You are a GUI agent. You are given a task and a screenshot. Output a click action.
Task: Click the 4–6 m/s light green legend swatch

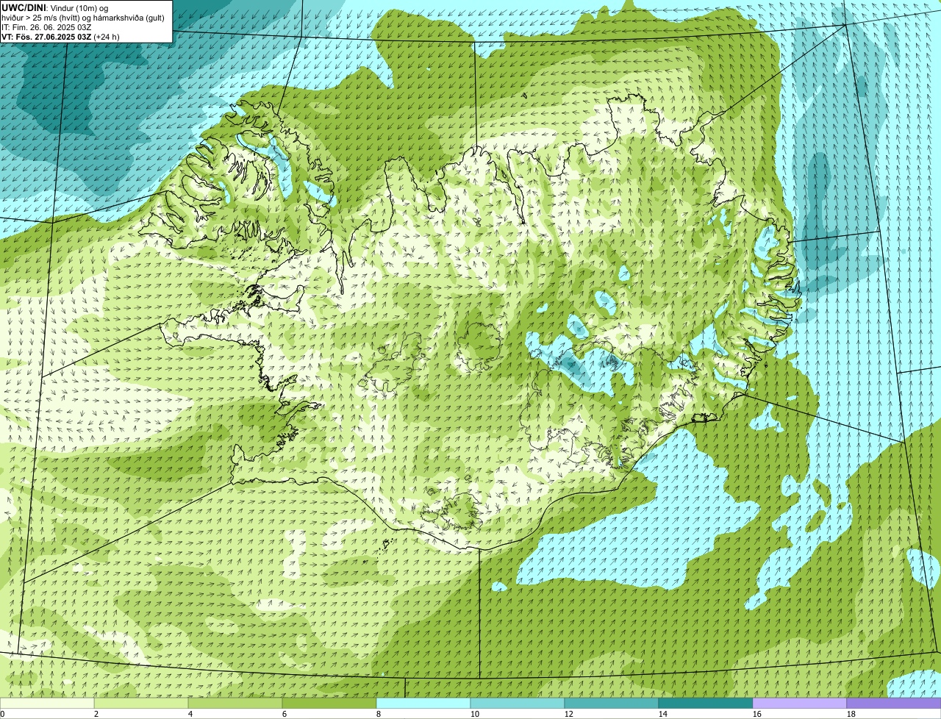235,703
